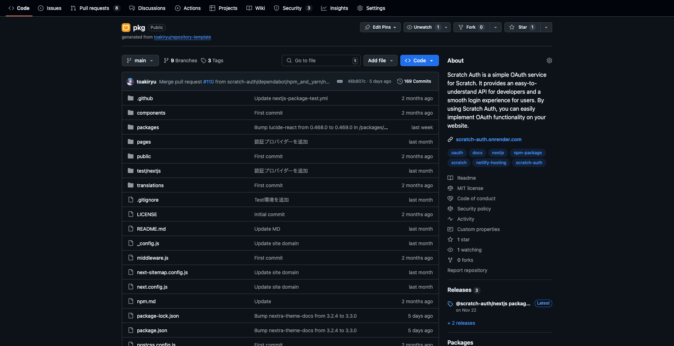Viewport: 674px width, 346px height.
Task: Click the translations folder icon
Action: (131, 185)
